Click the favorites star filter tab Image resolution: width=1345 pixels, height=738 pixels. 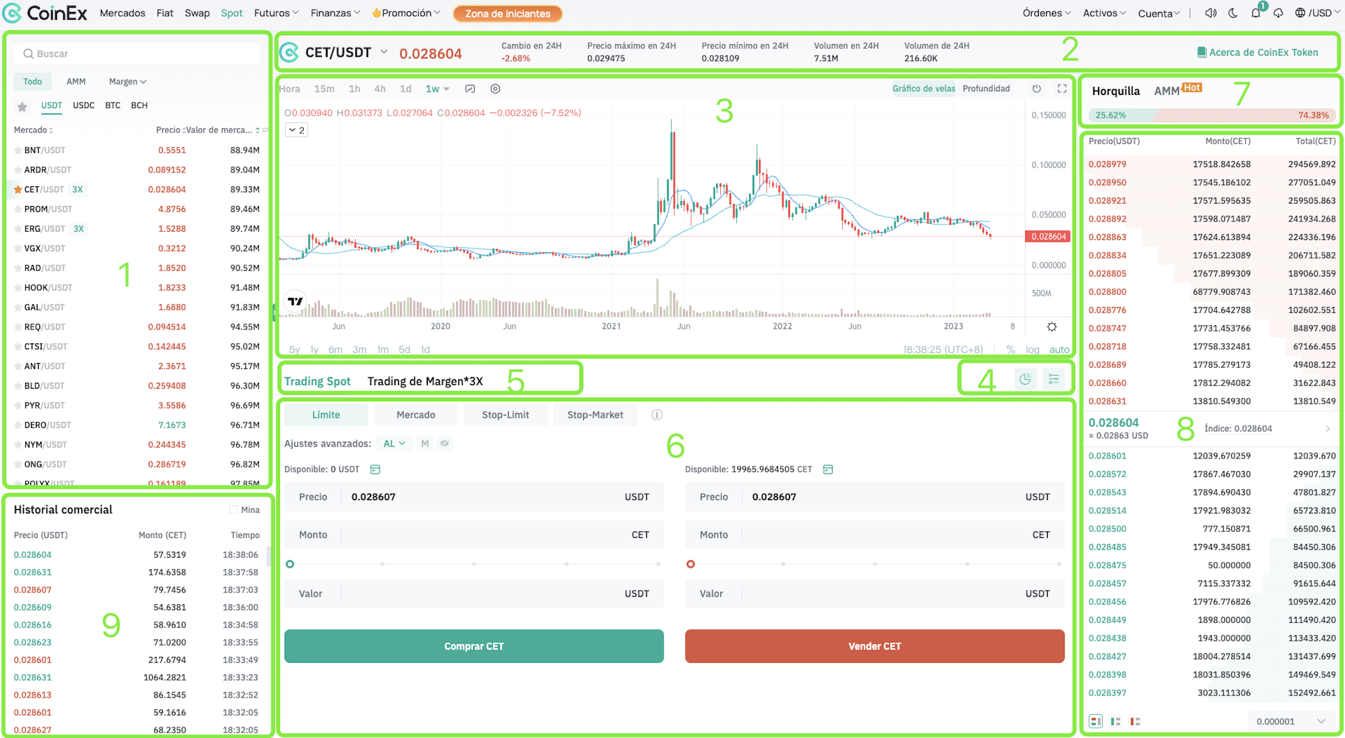click(x=22, y=106)
